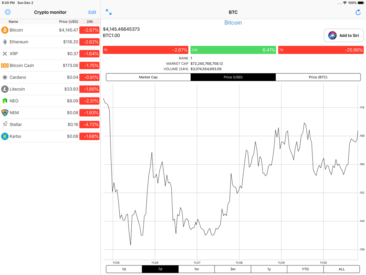Switch chart to Market Cap
Viewport: 366px width, 275px height.
point(148,77)
